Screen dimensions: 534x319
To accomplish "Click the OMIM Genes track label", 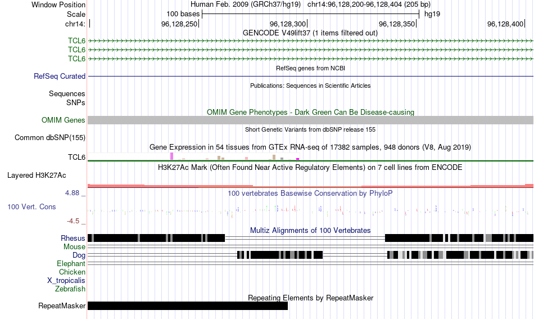I will coord(63,120).
